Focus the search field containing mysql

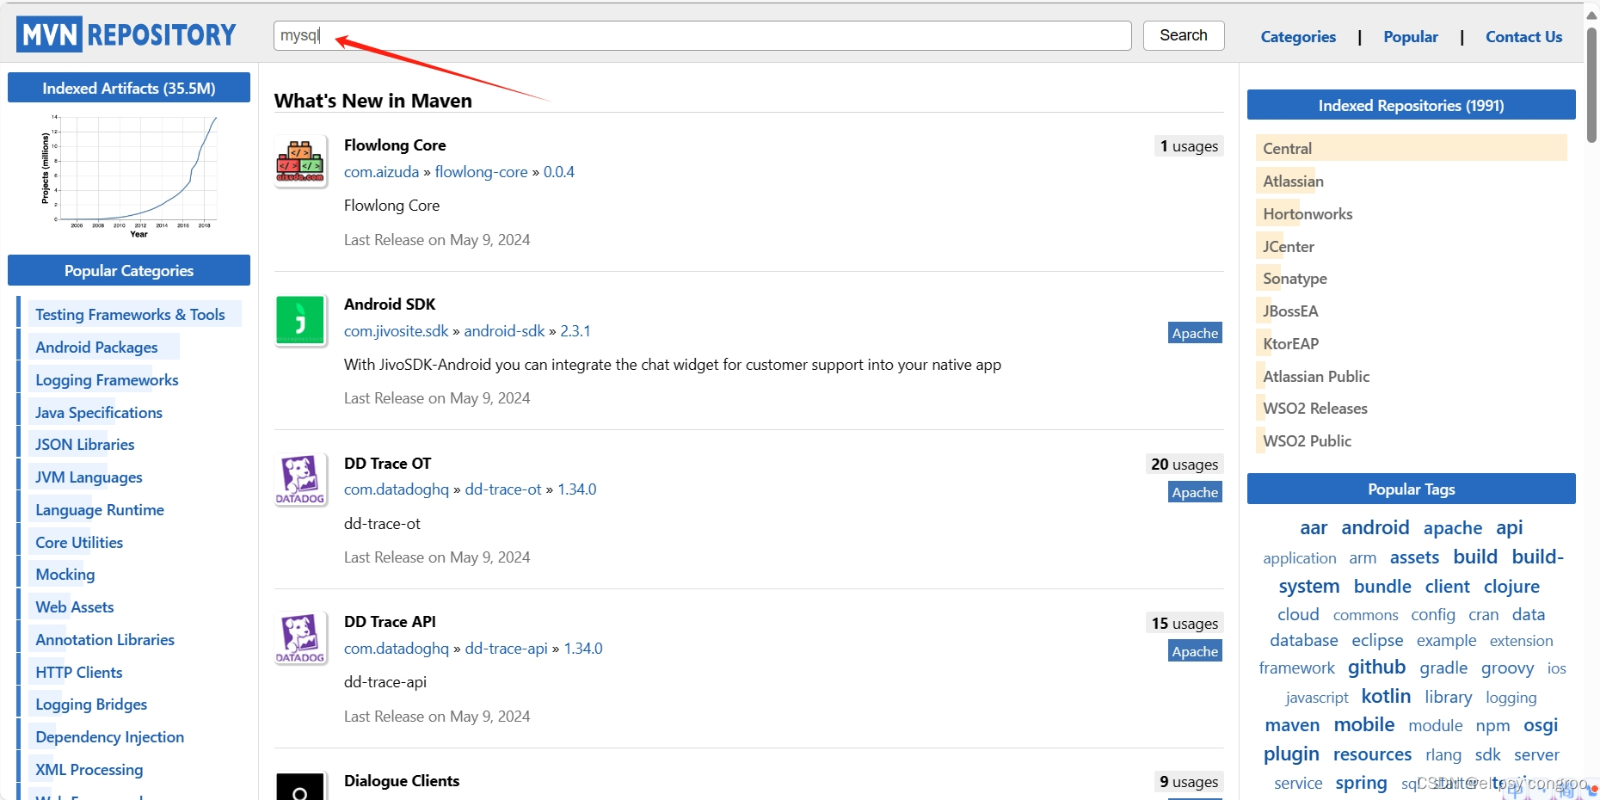702,35
